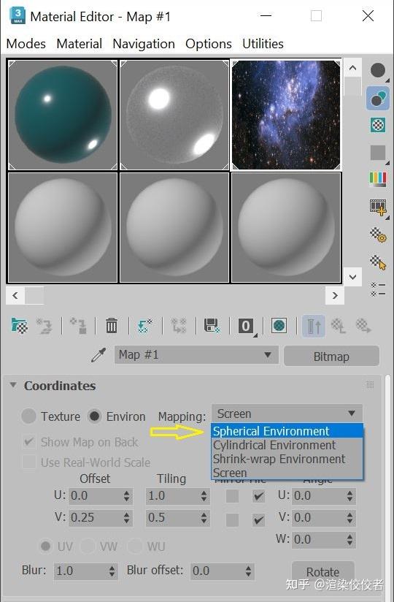Click Put Material to Scene icon
394x602 pixels.
pyautogui.click(x=45, y=326)
